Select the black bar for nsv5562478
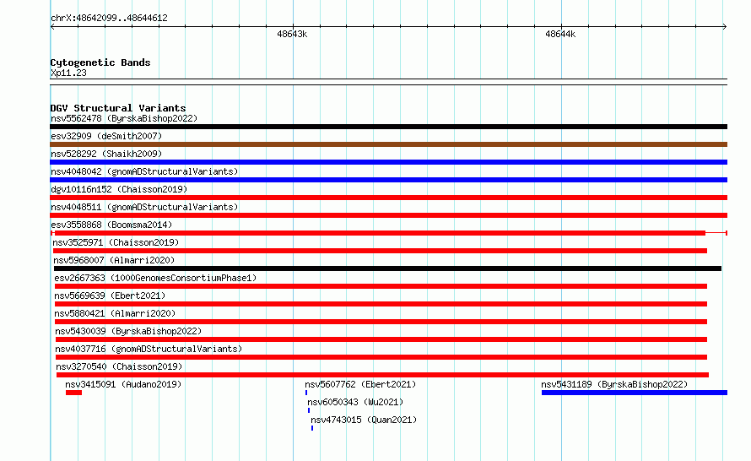Image resolution: width=751 pixels, height=461 pixels. 388,127
